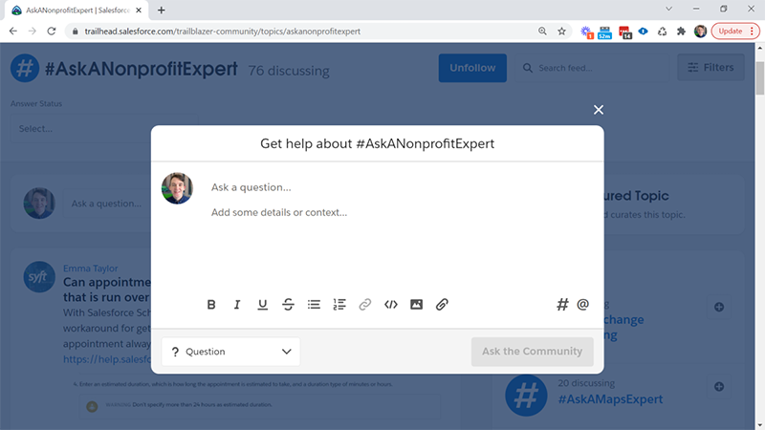Open the Chrome profile avatar

click(700, 32)
